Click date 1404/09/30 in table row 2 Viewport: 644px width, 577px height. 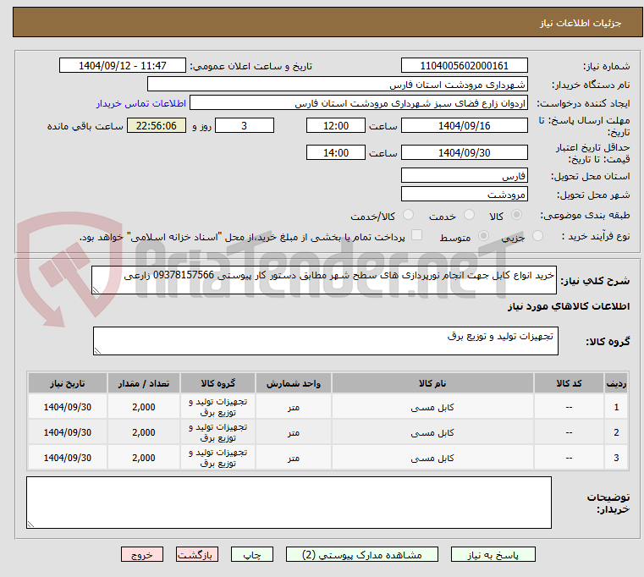68,432
